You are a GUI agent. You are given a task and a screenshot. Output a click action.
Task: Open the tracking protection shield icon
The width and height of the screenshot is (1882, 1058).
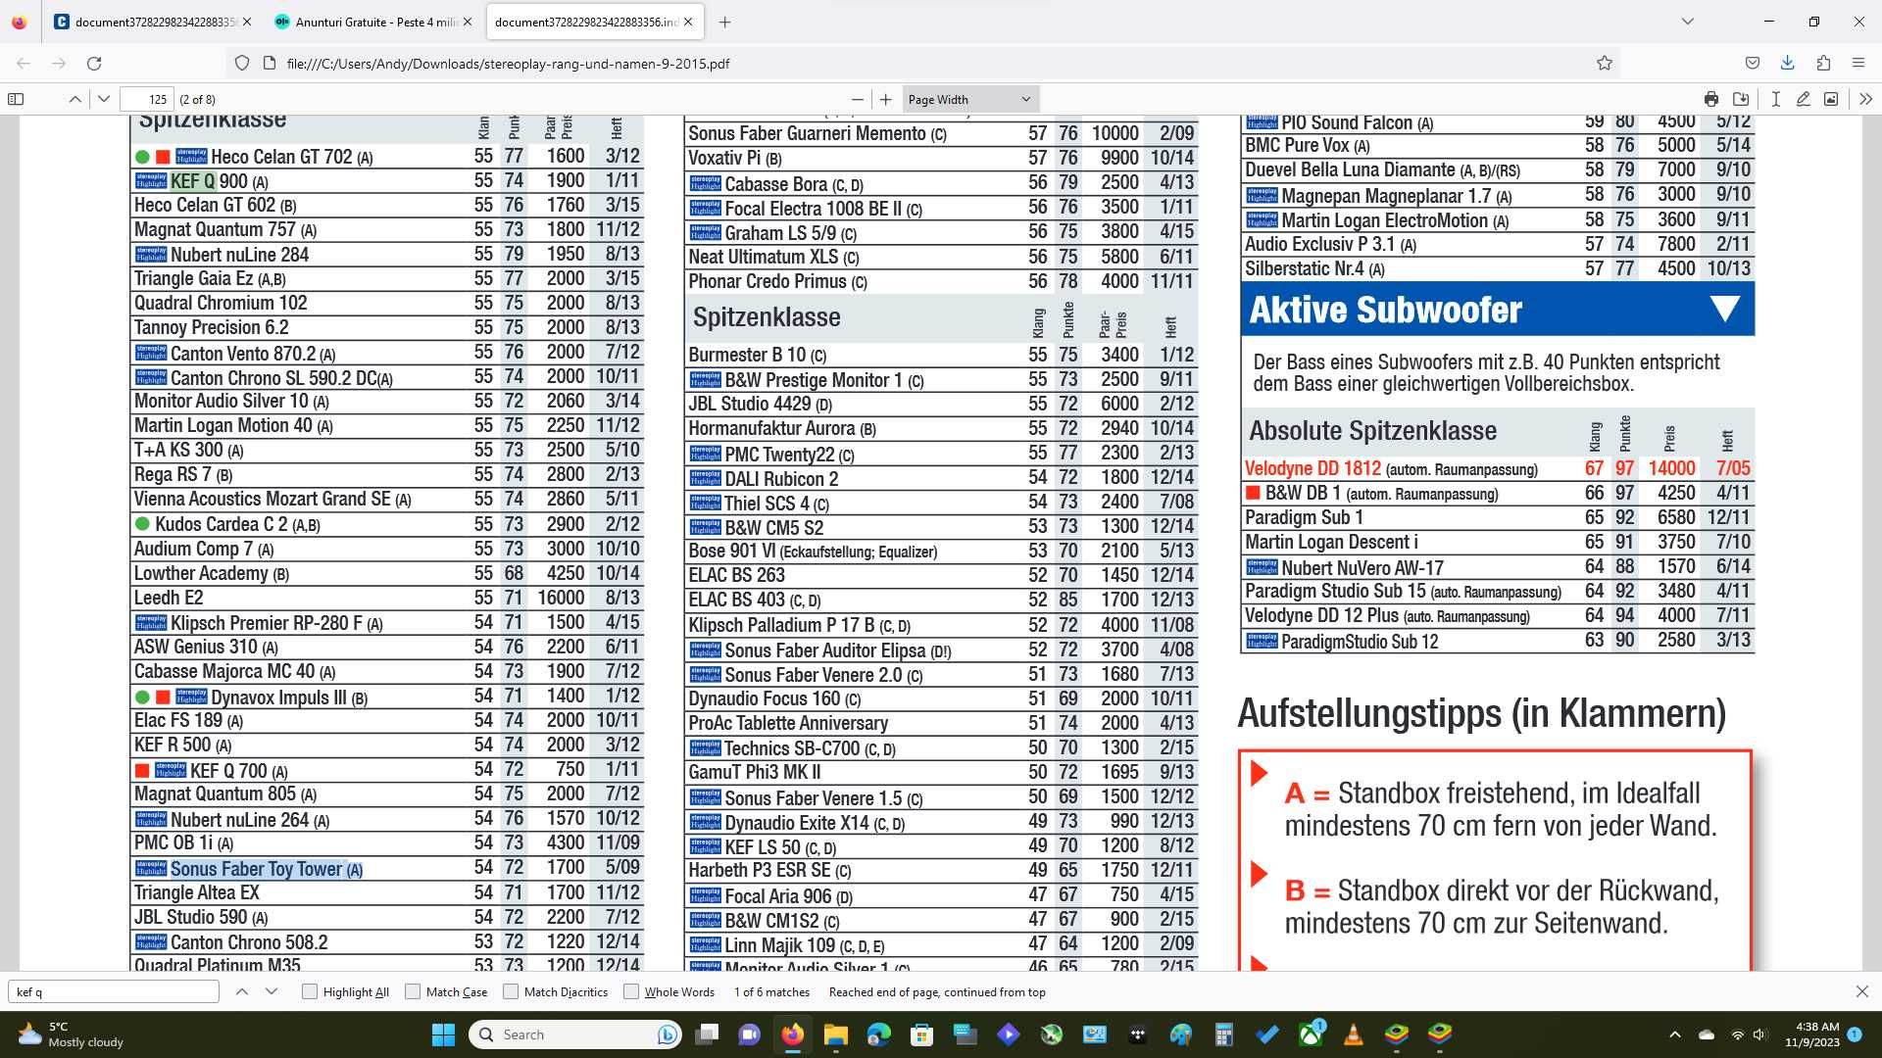pos(242,63)
